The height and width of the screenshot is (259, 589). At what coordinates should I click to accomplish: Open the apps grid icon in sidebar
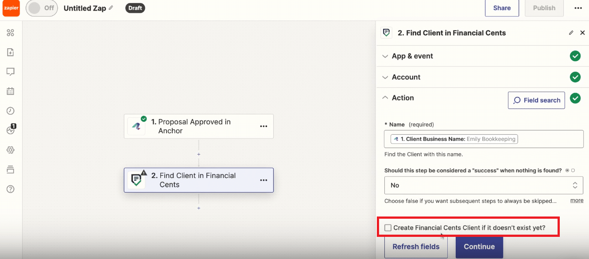11,33
